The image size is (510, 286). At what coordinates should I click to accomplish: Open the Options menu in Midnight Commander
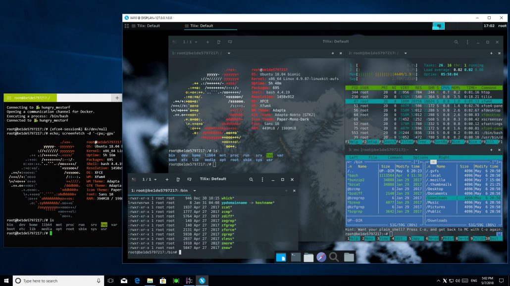(420, 158)
